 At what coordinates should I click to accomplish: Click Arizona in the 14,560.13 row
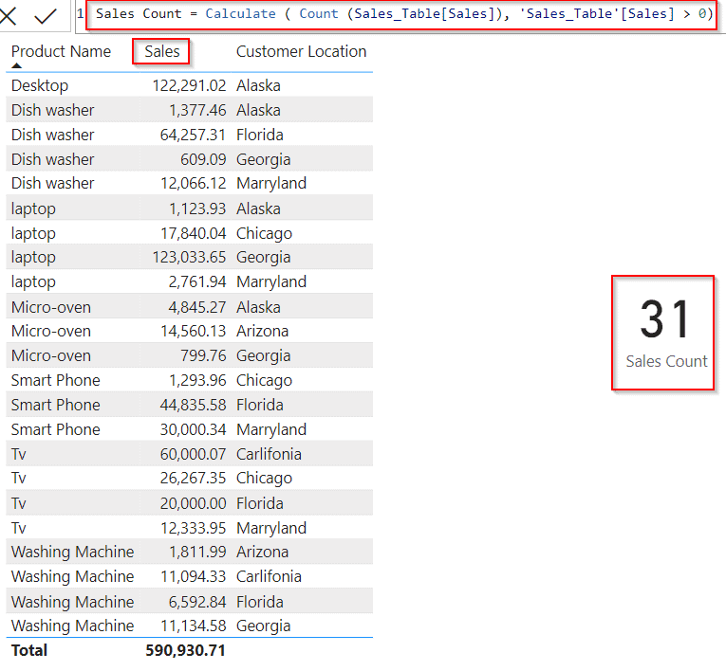(263, 331)
